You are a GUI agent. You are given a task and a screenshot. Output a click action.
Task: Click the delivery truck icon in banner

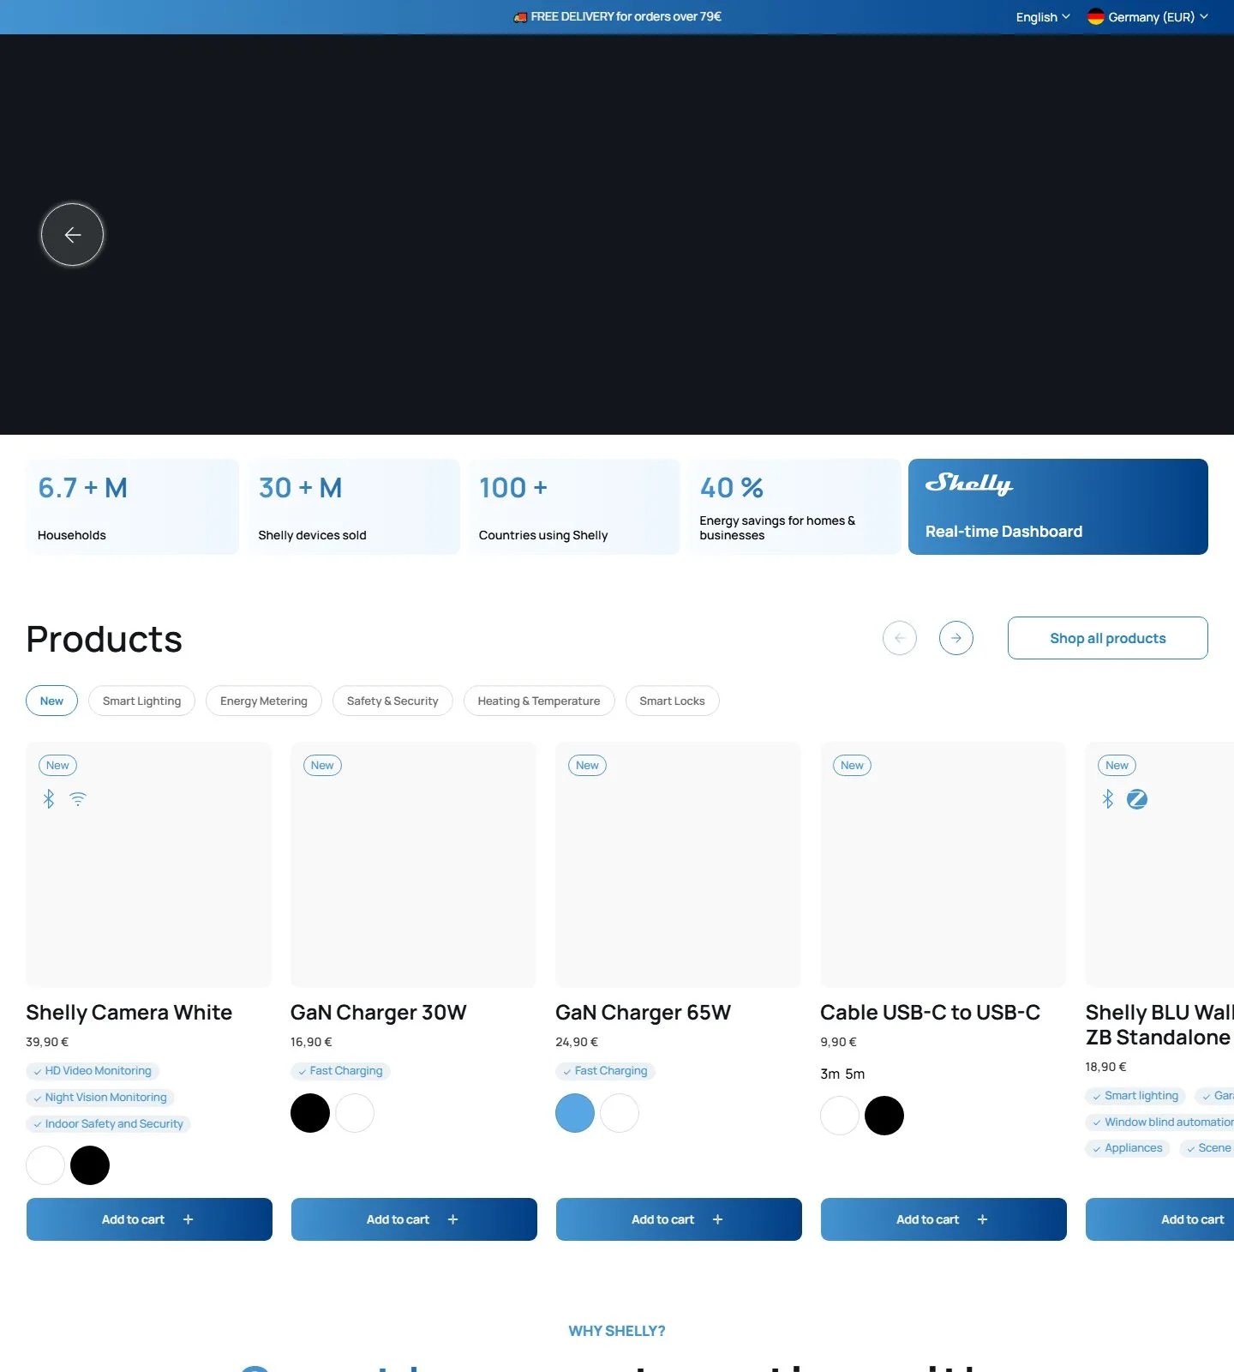pyautogui.click(x=520, y=16)
